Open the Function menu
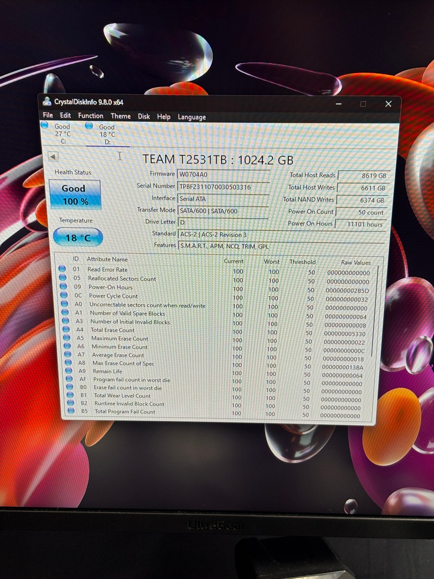Viewport: 434px width, 579px height. point(90,116)
